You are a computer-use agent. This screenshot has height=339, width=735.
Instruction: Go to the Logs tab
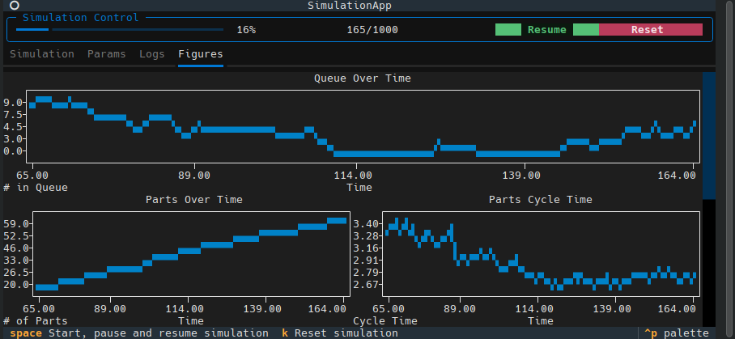(151, 54)
